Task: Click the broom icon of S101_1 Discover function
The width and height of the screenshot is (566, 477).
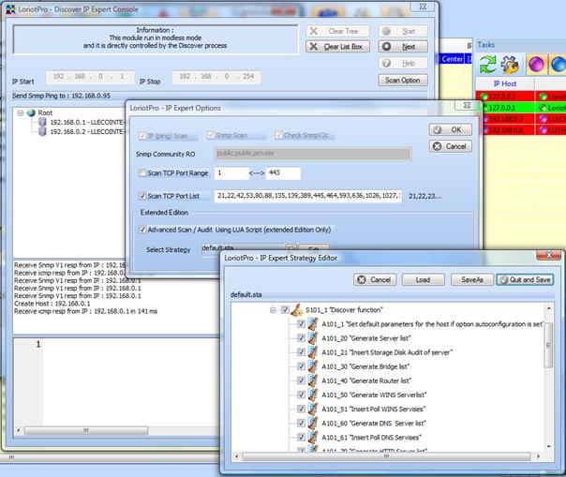Action: (x=297, y=310)
